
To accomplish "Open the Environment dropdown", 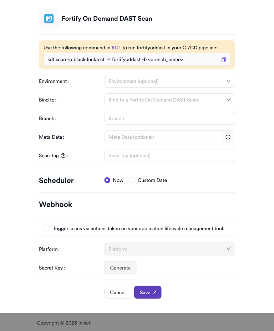I will click(169, 81).
